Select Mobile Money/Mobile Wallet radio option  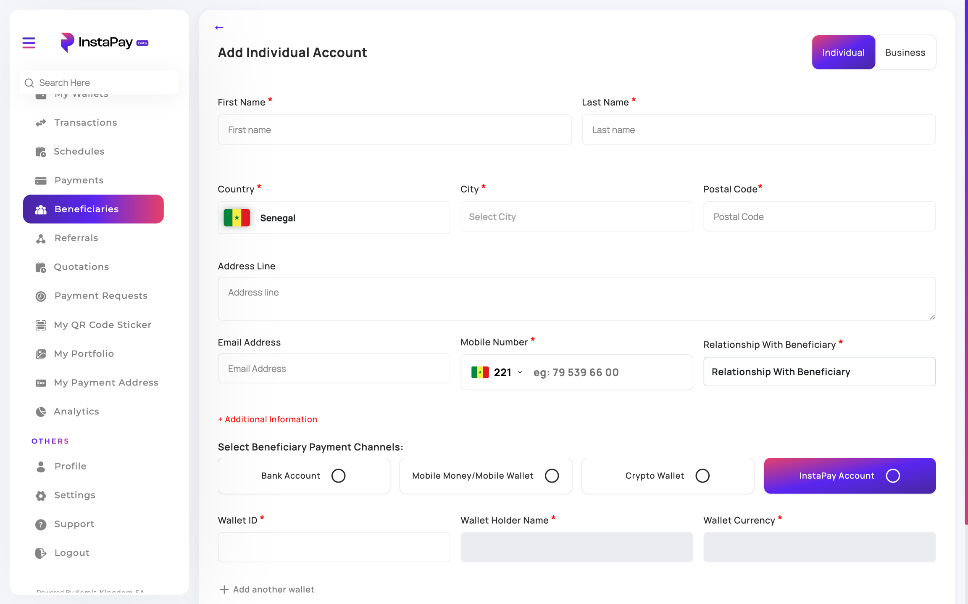coord(552,476)
